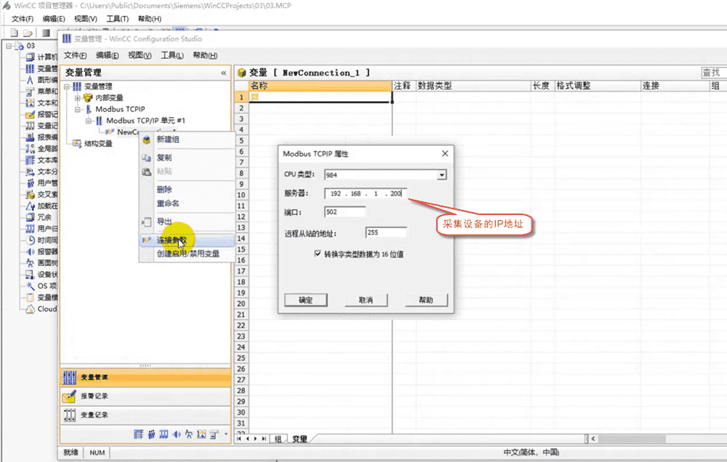Click the Modbus TCPIP driver tree icon
This screenshot has width=727, height=462.
point(89,109)
